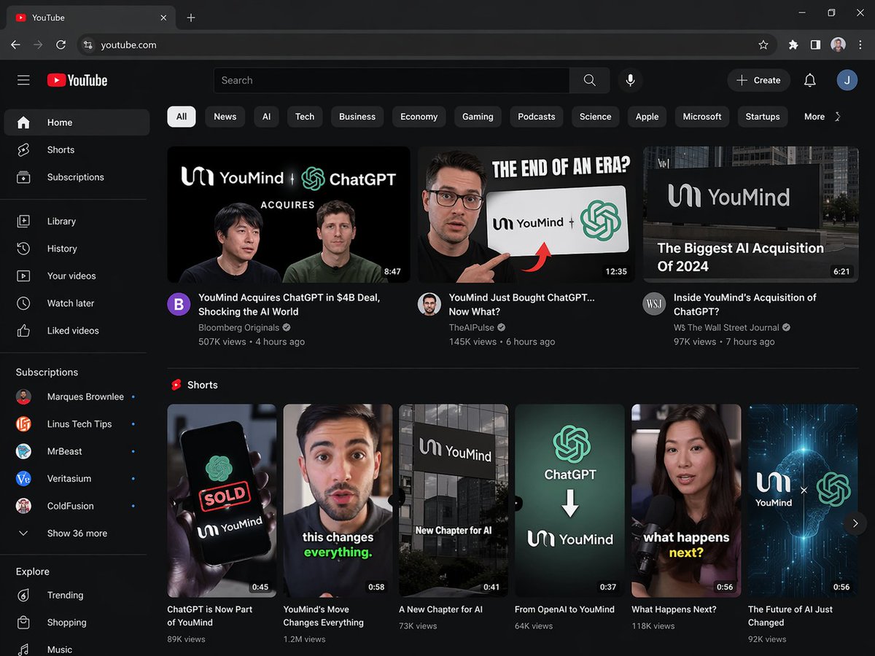Open Liked videos in sidebar

pos(77,330)
